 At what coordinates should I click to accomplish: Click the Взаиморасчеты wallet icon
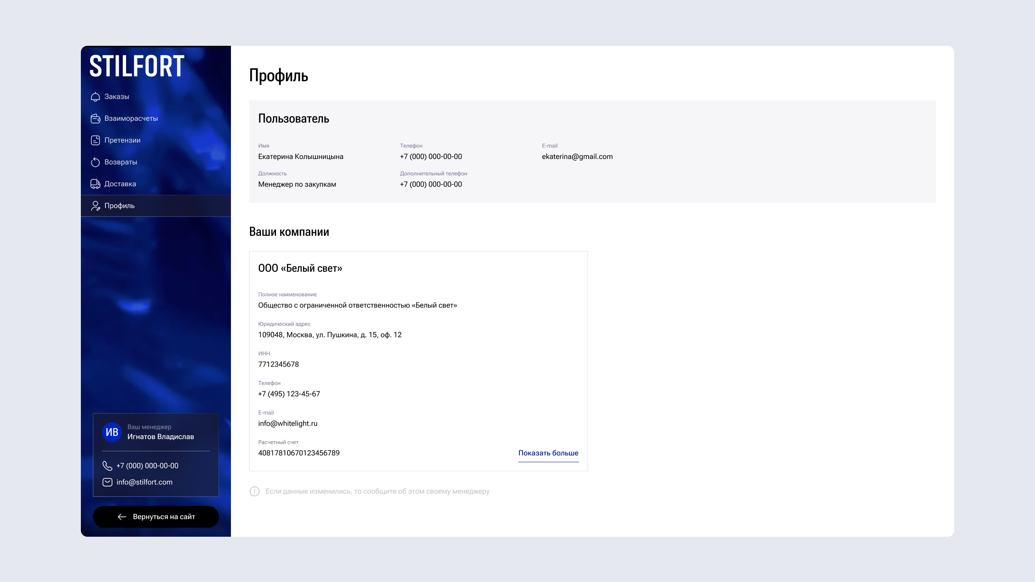(95, 119)
